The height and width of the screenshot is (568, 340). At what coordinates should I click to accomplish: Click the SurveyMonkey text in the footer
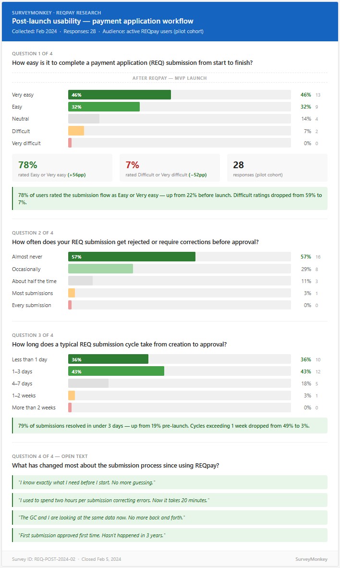tap(311, 559)
